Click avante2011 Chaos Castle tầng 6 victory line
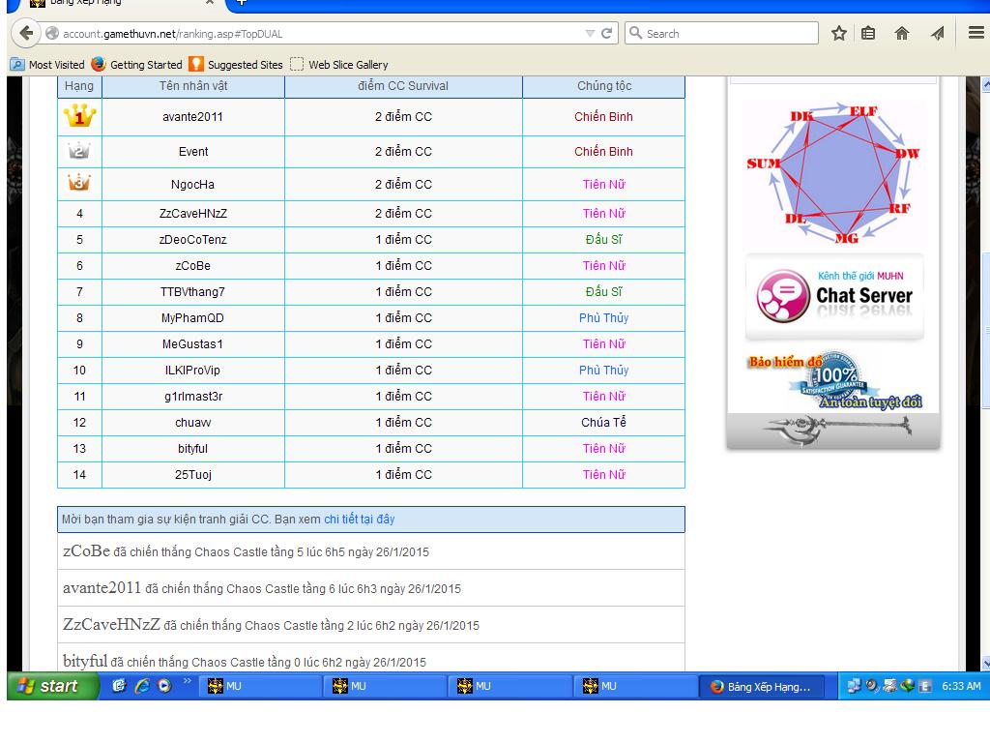This screenshot has height=743, width=990. 370,588
